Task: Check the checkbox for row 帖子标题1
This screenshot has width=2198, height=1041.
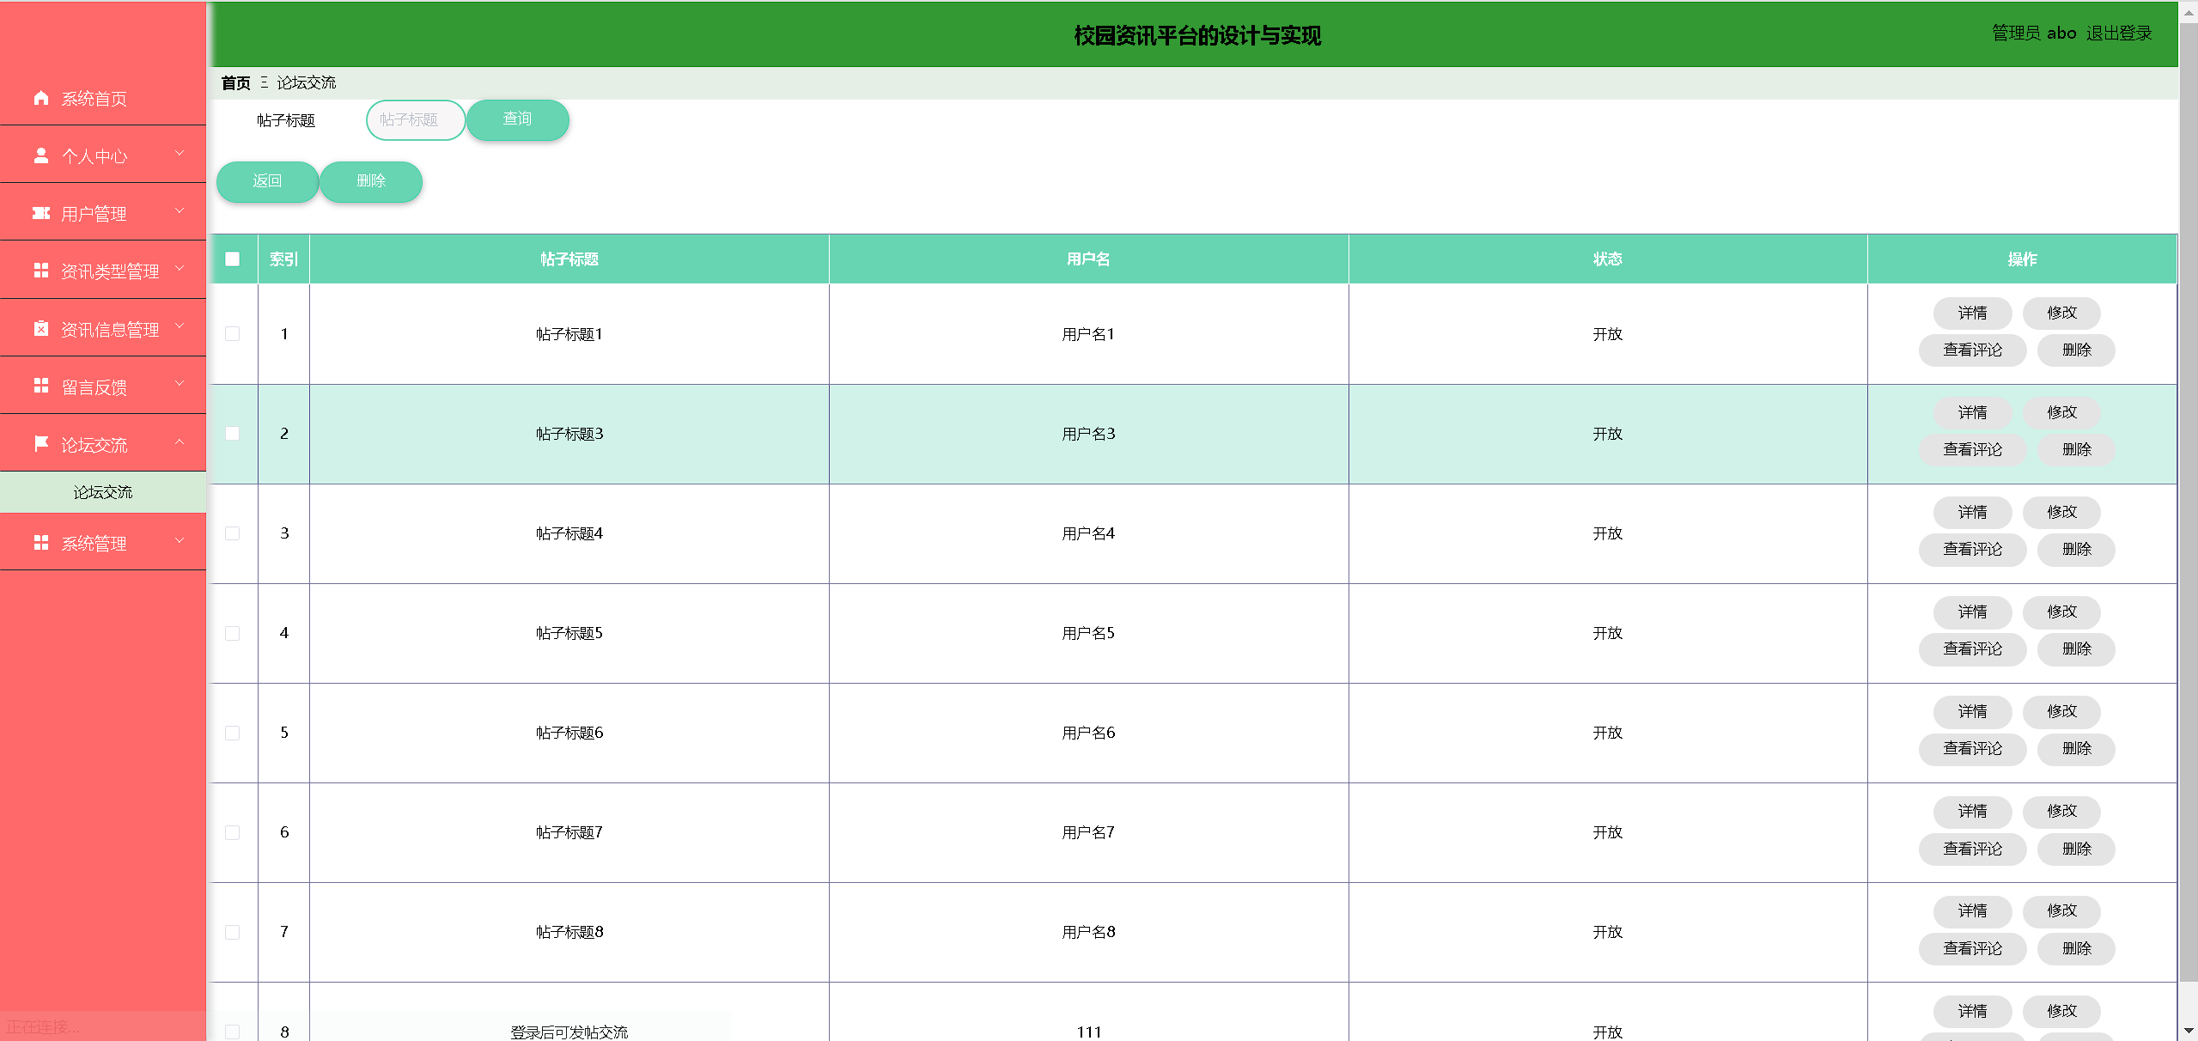Action: point(232,333)
